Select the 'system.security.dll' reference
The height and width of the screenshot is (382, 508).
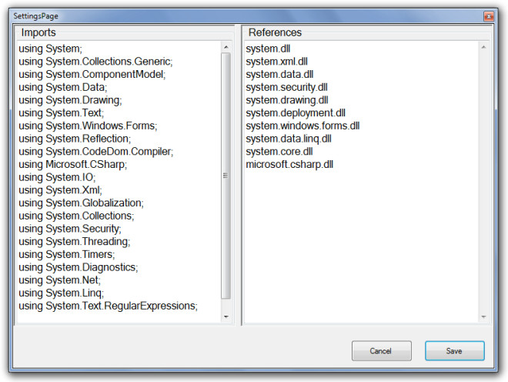[287, 87]
